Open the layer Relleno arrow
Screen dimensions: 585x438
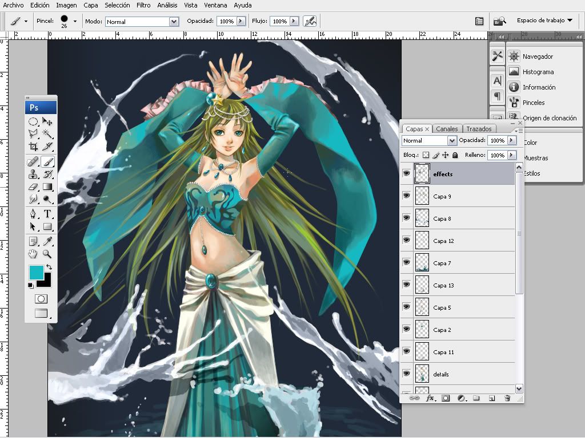point(511,155)
